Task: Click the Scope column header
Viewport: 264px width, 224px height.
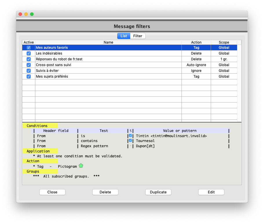Action: coord(224,42)
